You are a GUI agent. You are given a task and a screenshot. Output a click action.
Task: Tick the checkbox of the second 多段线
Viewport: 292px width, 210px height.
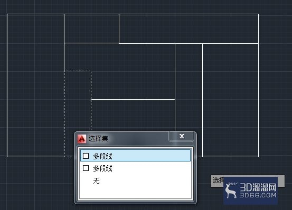tap(86, 168)
